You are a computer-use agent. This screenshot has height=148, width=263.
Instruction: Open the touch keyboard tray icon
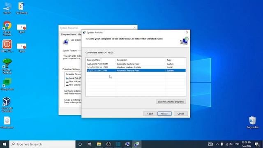pos(210,144)
